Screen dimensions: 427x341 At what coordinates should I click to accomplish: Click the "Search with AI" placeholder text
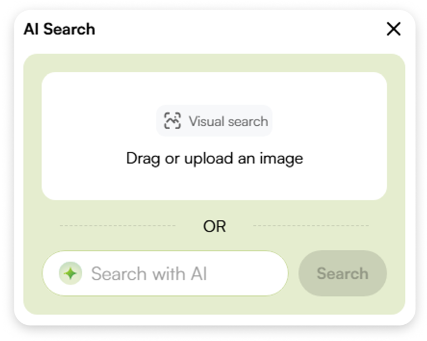pos(149,274)
